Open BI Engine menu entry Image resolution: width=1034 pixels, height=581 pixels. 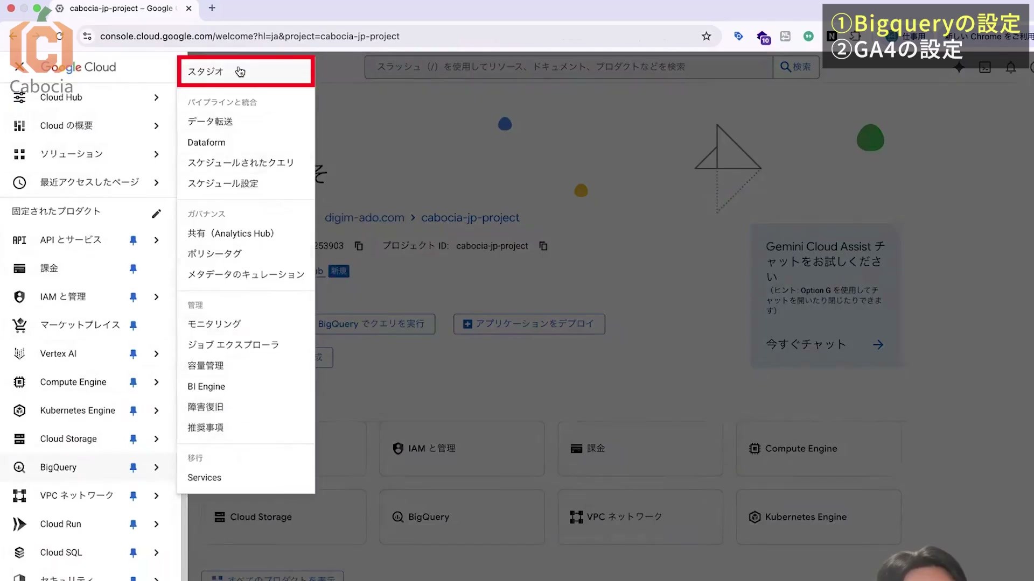[x=206, y=387]
